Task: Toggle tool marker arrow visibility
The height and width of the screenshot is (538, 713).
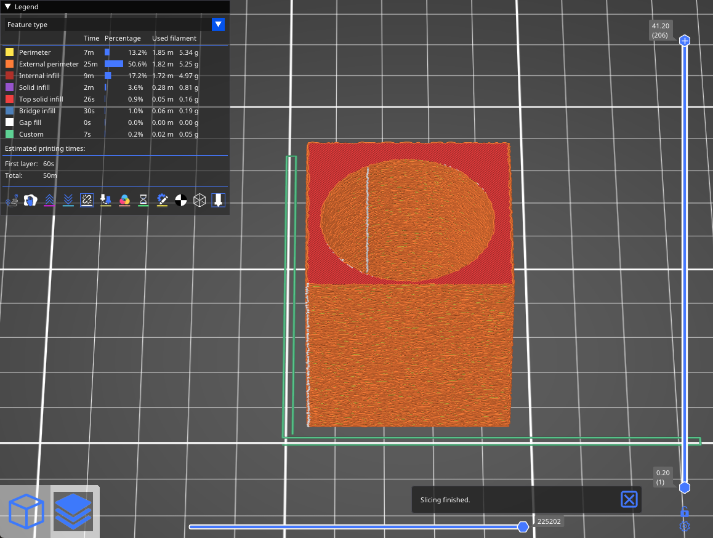Action: coord(218,200)
